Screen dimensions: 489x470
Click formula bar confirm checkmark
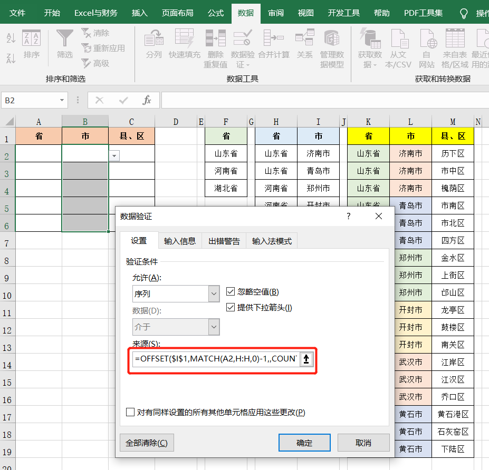(x=123, y=100)
